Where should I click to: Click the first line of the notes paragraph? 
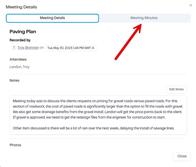[95, 101]
